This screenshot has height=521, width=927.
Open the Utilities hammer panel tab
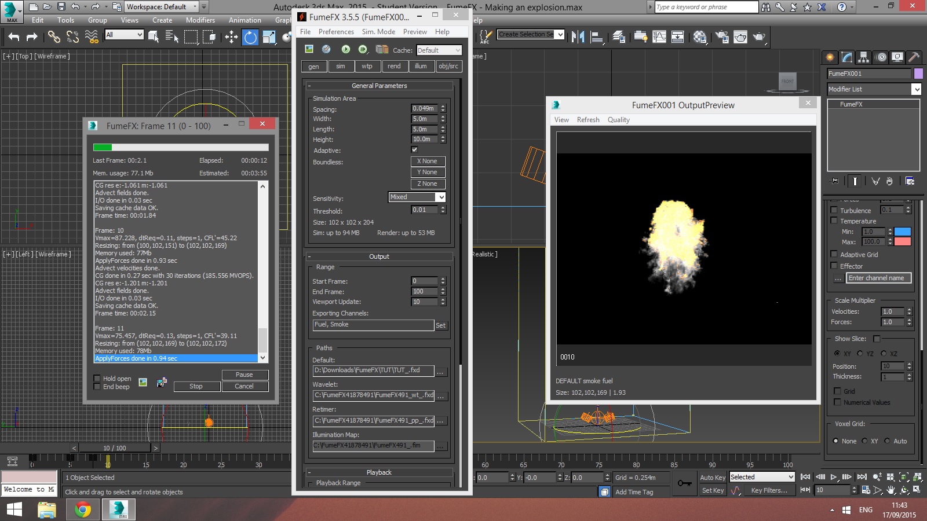[914, 57]
